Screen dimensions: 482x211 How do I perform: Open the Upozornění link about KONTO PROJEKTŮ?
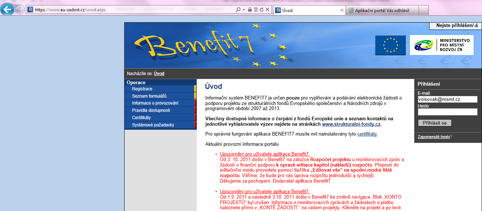pos(265,192)
